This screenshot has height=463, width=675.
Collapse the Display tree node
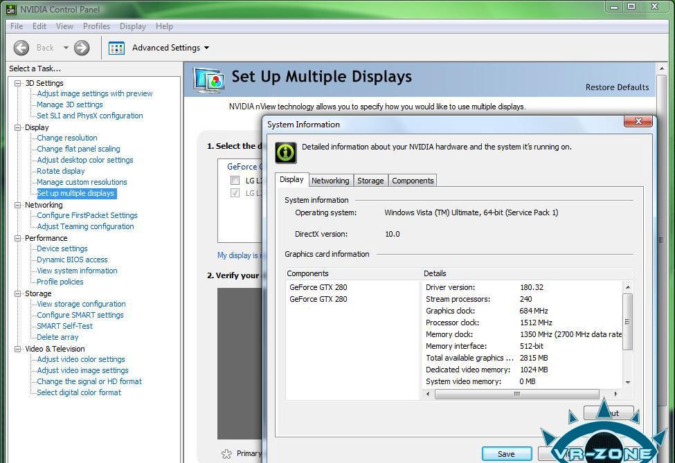point(17,127)
